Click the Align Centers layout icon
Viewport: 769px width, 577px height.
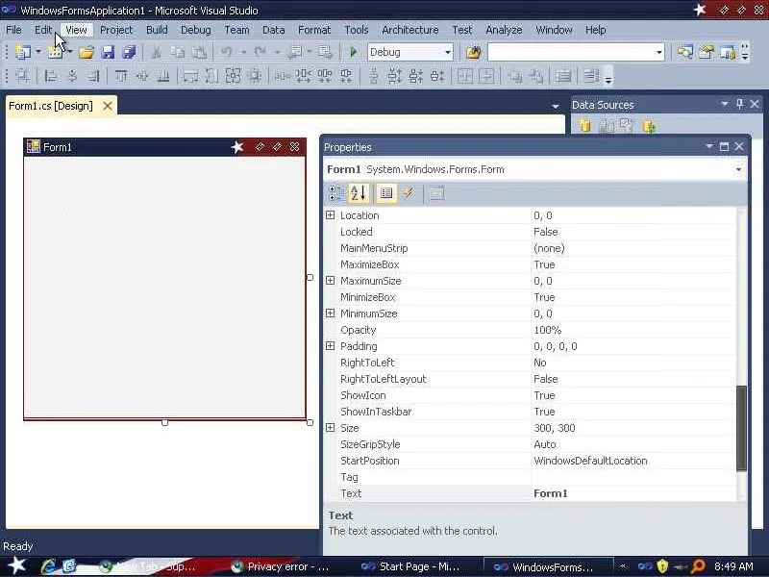pos(72,76)
